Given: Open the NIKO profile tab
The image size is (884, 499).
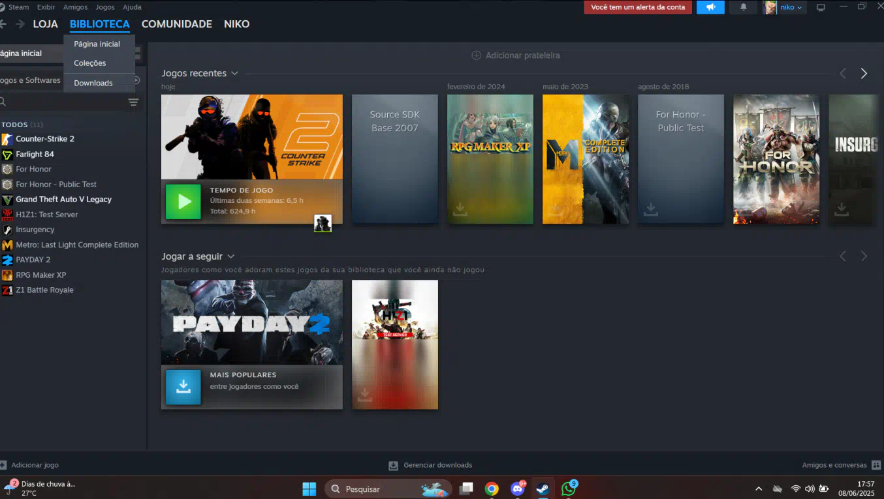Looking at the screenshot, I should tap(237, 24).
